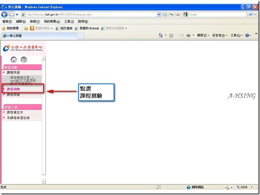Open the 自訂連結 favorites bar link

[x=64, y=29]
